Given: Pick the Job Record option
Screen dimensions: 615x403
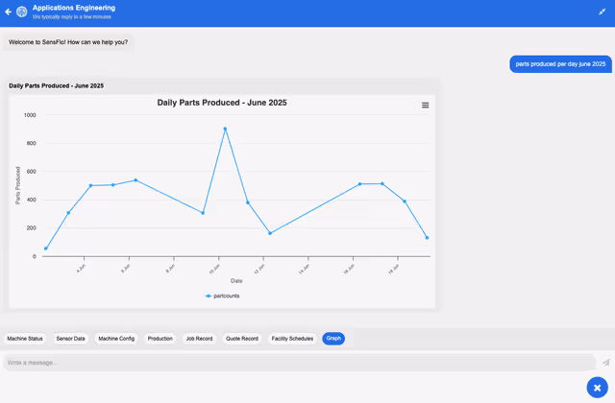Looking at the screenshot, I should [x=199, y=339].
